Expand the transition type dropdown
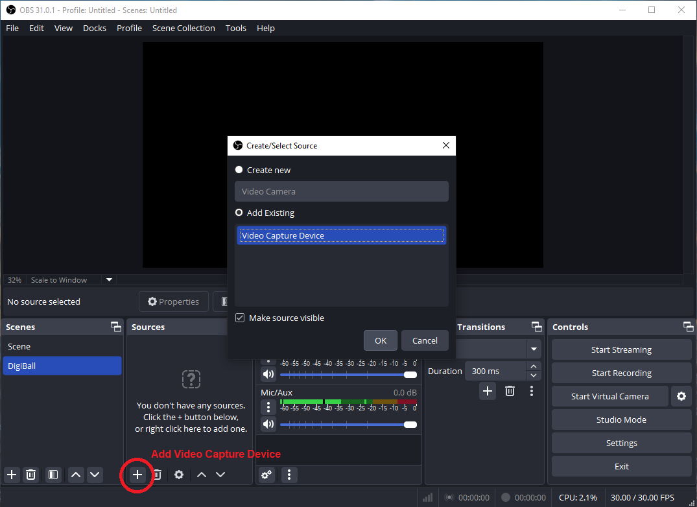This screenshot has height=507, width=697. point(534,349)
